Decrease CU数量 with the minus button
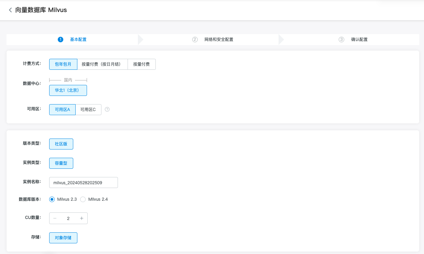Image resolution: width=424 pixels, height=254 pixels. [x=55, y=218]
